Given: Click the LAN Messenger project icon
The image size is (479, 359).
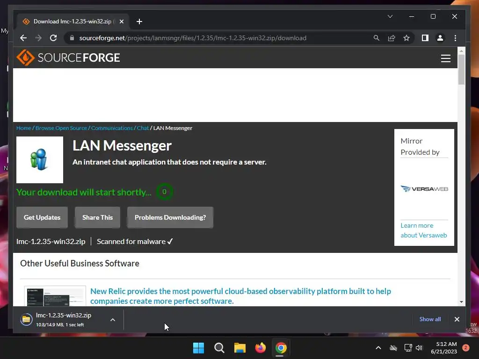Looking at the screenshot, I should click(40, 160).
